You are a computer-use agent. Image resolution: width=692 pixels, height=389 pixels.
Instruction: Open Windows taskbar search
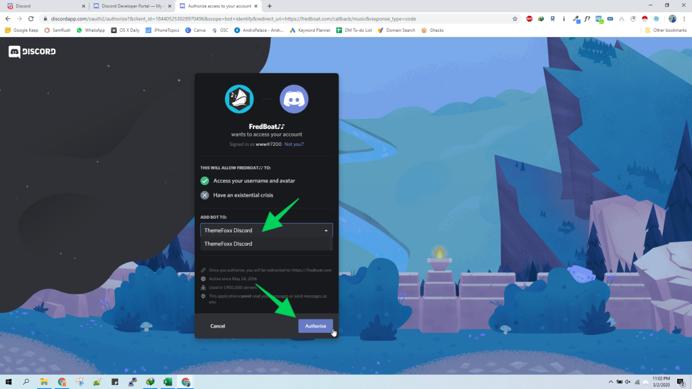[x=26, y=382]
